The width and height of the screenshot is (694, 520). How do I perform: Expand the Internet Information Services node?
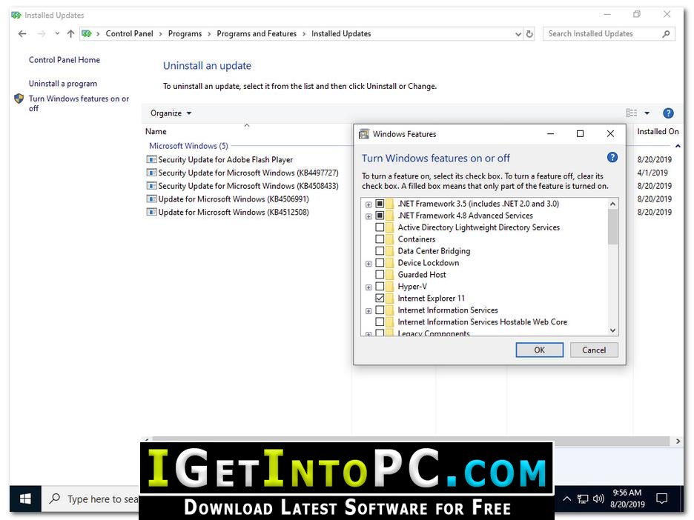(x=369, y=311)
